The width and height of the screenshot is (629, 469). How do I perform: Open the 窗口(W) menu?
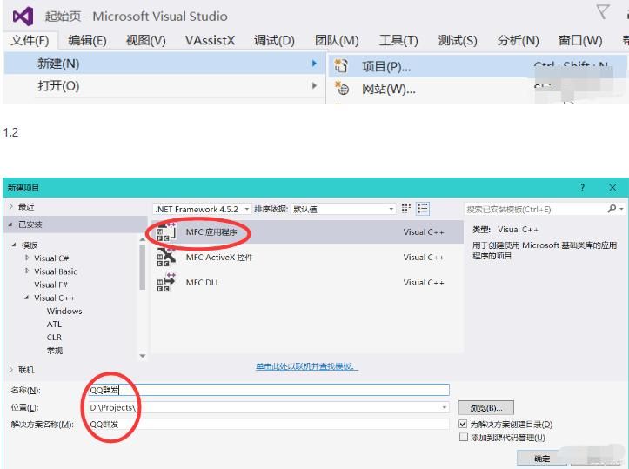[580, 41]
